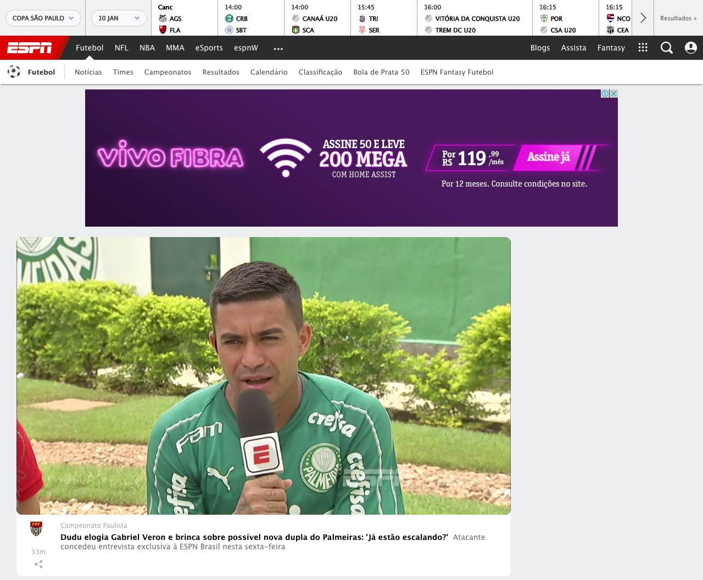The width and height of the screenshot is (703, 580).
Task: Open the Notícias sub-tab
Action: tap(88, 72)
